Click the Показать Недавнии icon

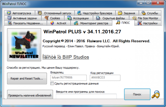point(10,23)
